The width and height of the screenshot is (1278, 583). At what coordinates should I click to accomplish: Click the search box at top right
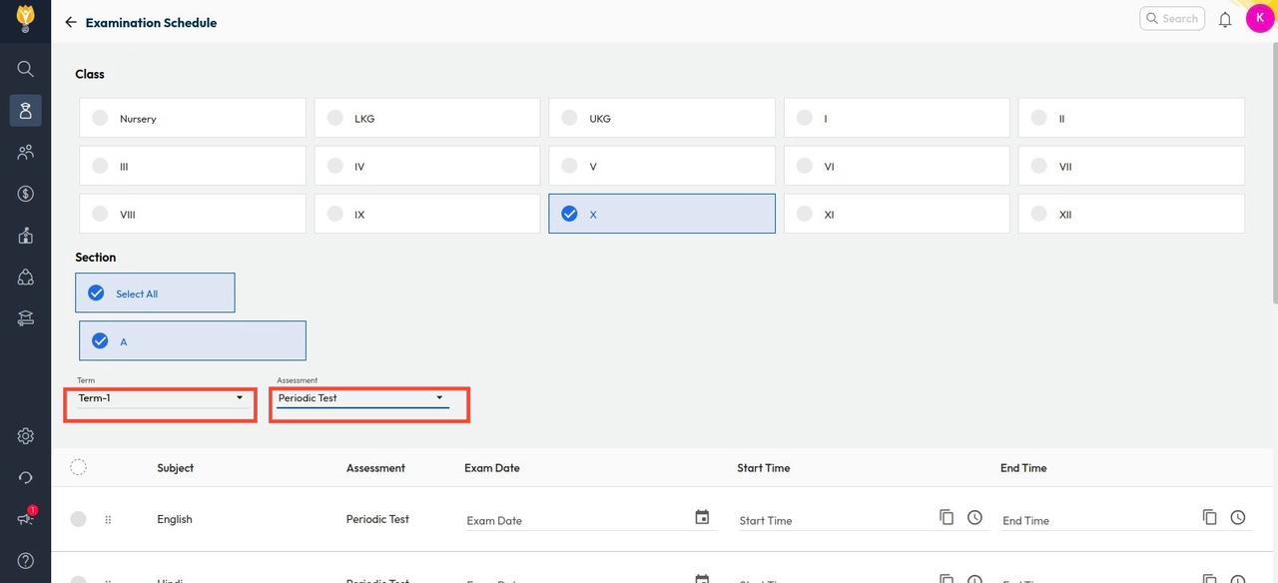coord(1172,19)
